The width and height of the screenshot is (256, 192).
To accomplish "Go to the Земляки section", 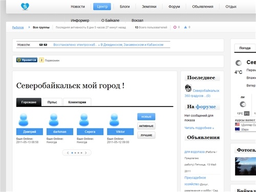I will pos(149,7).
